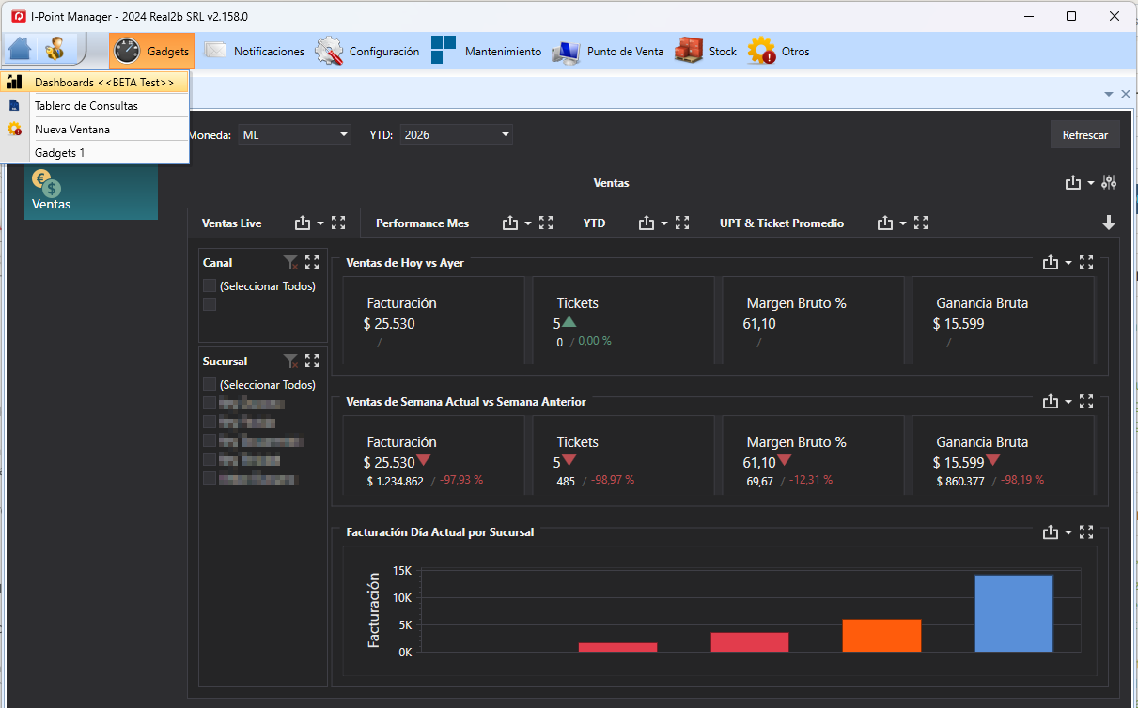Open the Mantenimiento menu
Viewport: 1138px width, 708px height.
[x=486, y=52]
